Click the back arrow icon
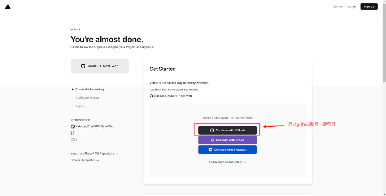The image size is (386, 196). [72, 29]
